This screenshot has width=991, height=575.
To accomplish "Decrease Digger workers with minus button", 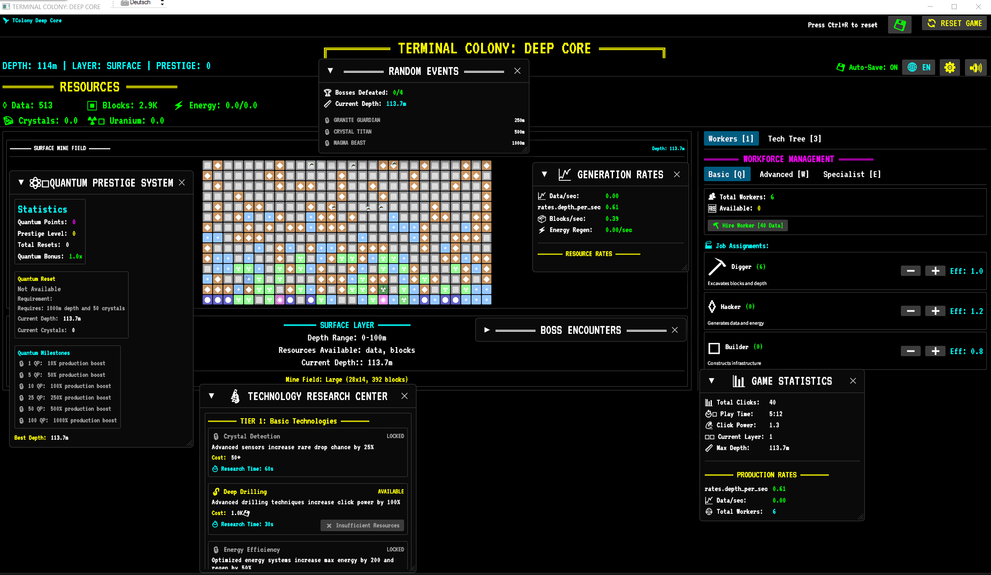I will (910, 271).
